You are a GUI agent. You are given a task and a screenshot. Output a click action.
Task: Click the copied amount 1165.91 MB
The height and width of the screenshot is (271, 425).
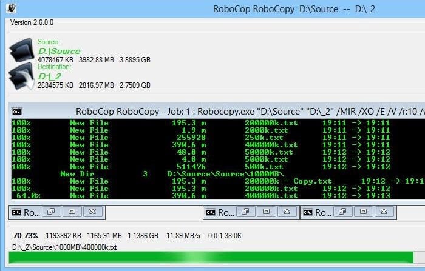click(104, 236)
